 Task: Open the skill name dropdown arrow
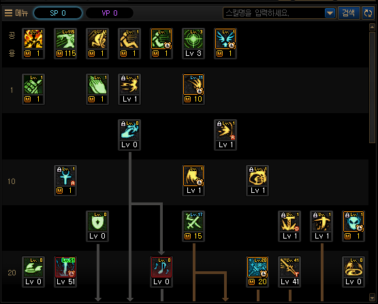click(330, 13)
